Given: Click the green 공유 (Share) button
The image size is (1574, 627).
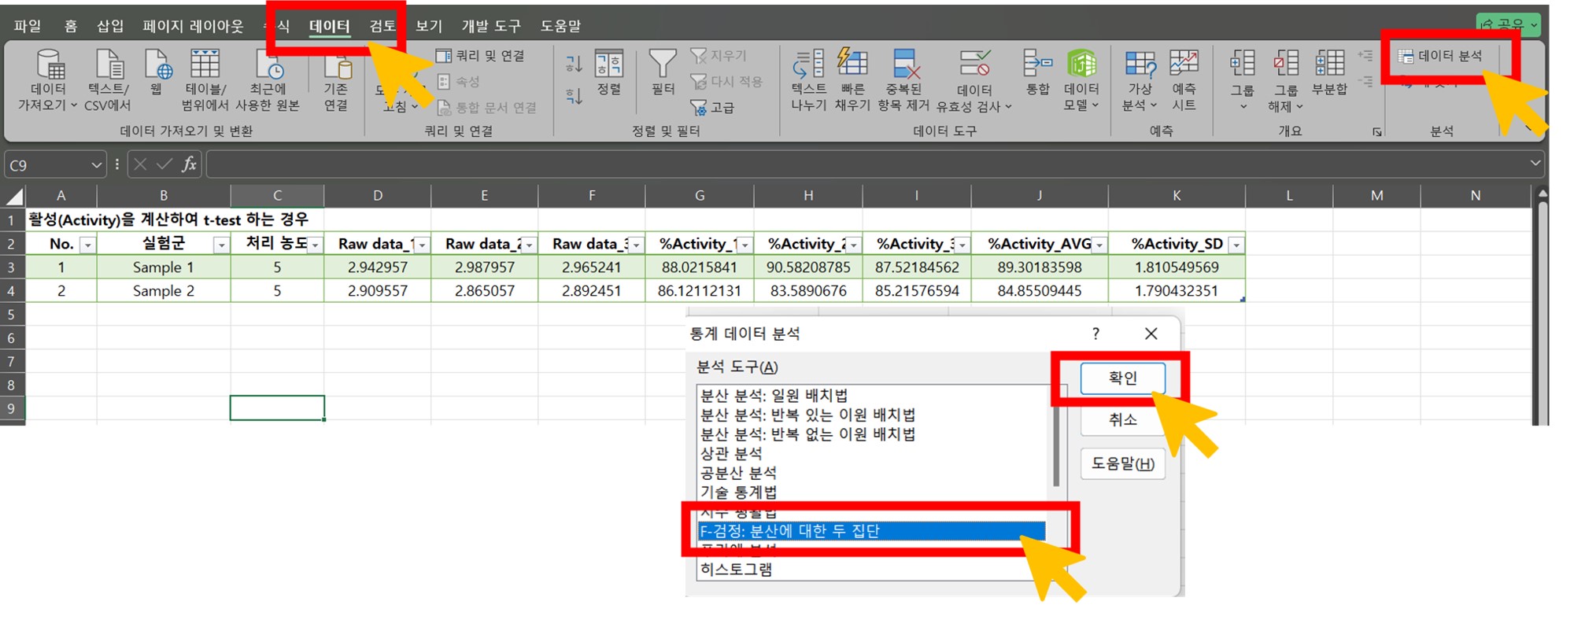Looking at the screenshot, I should click(1507, 24).
